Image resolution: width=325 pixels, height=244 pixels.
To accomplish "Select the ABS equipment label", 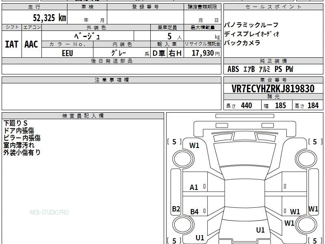I will point(233,69).
